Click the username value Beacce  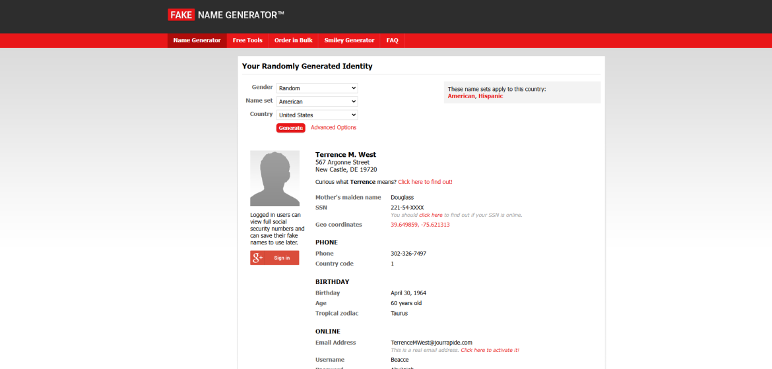pyautogui.click(x=400, y=360)
